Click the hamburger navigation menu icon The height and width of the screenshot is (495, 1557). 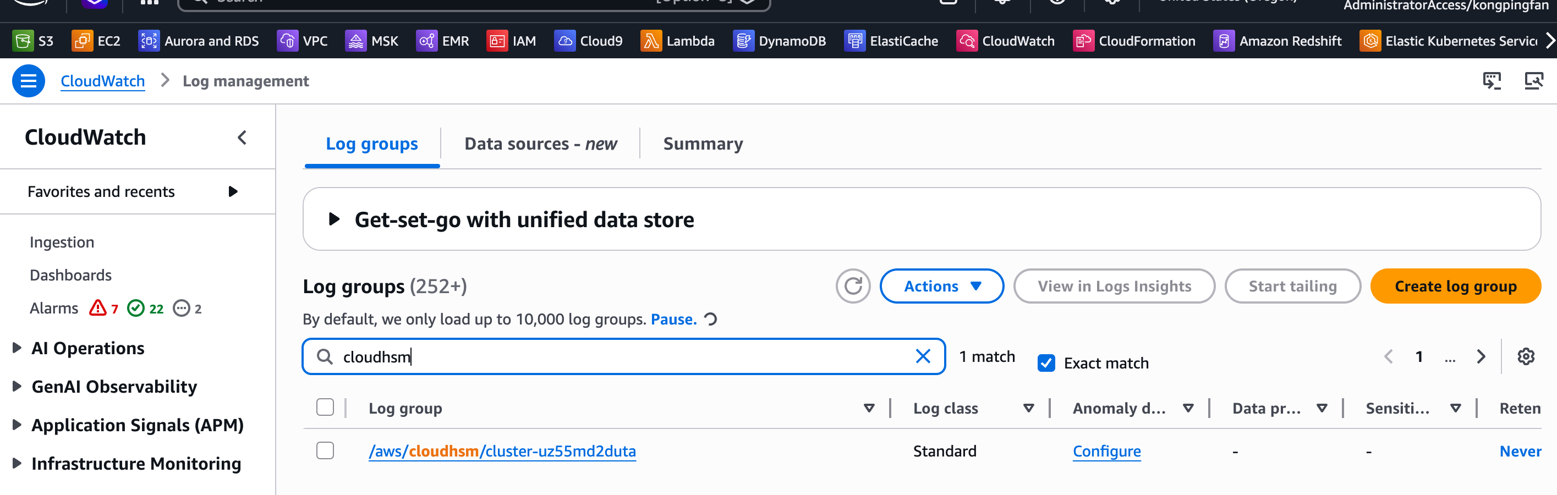click(x=29, y=81)
